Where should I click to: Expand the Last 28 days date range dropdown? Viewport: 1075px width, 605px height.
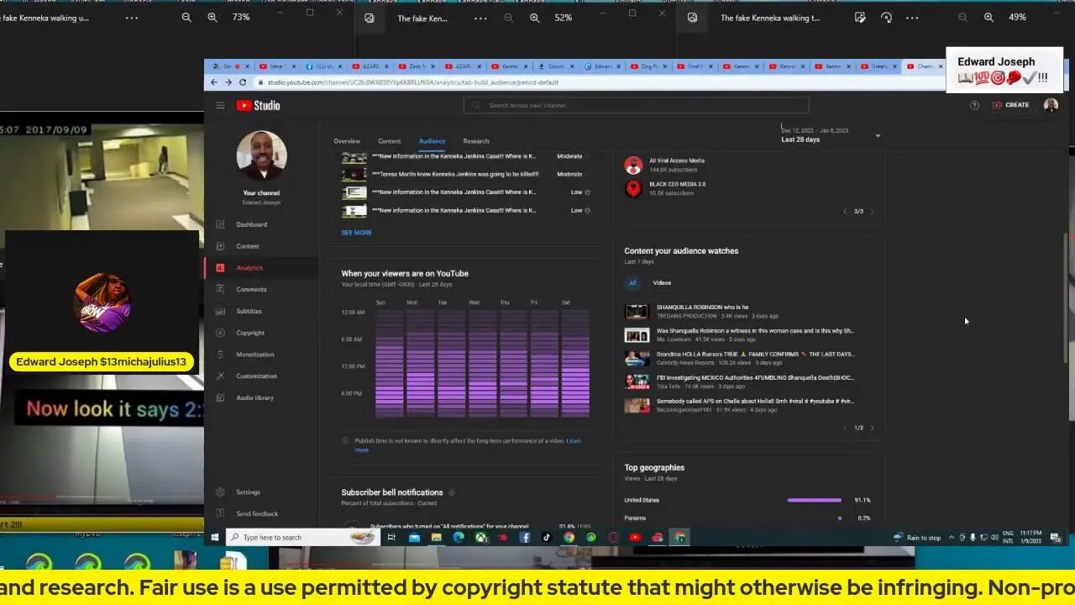pos(830,134)
